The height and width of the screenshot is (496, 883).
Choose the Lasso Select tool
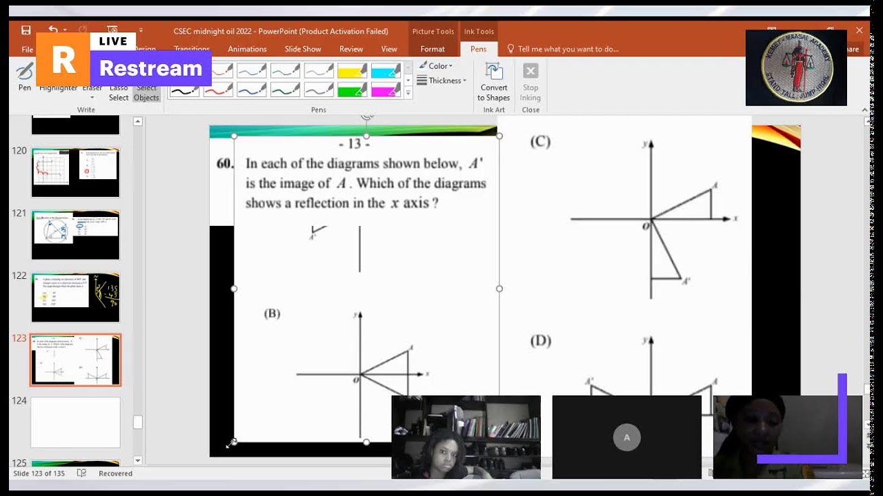119,92
